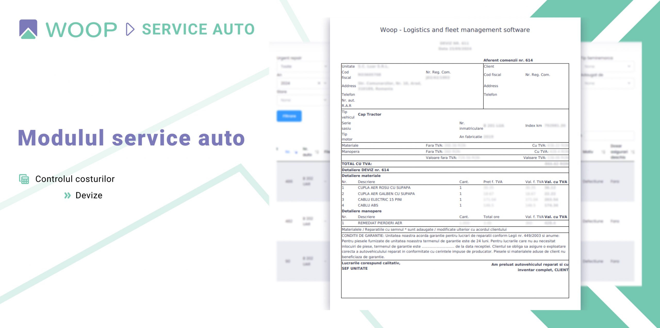Click the Total ore column header
This screenshot has height=328, width=660.
click(491, 217)
